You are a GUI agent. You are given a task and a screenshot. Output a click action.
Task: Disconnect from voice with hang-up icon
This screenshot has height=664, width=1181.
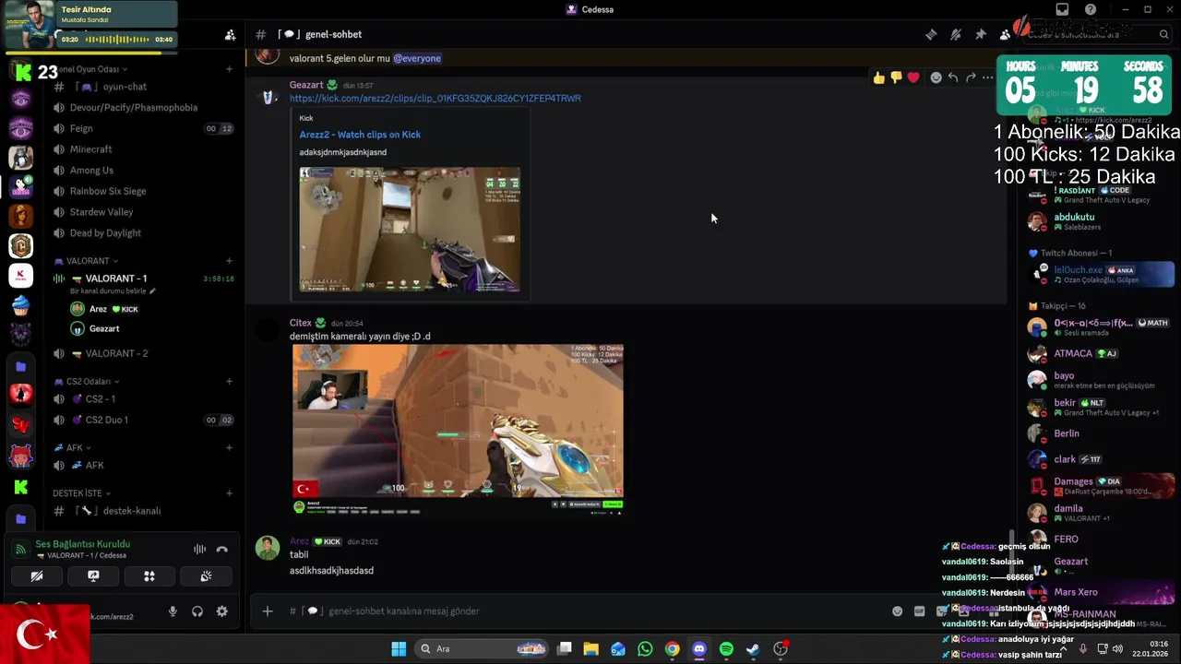[x=221, y=549]
